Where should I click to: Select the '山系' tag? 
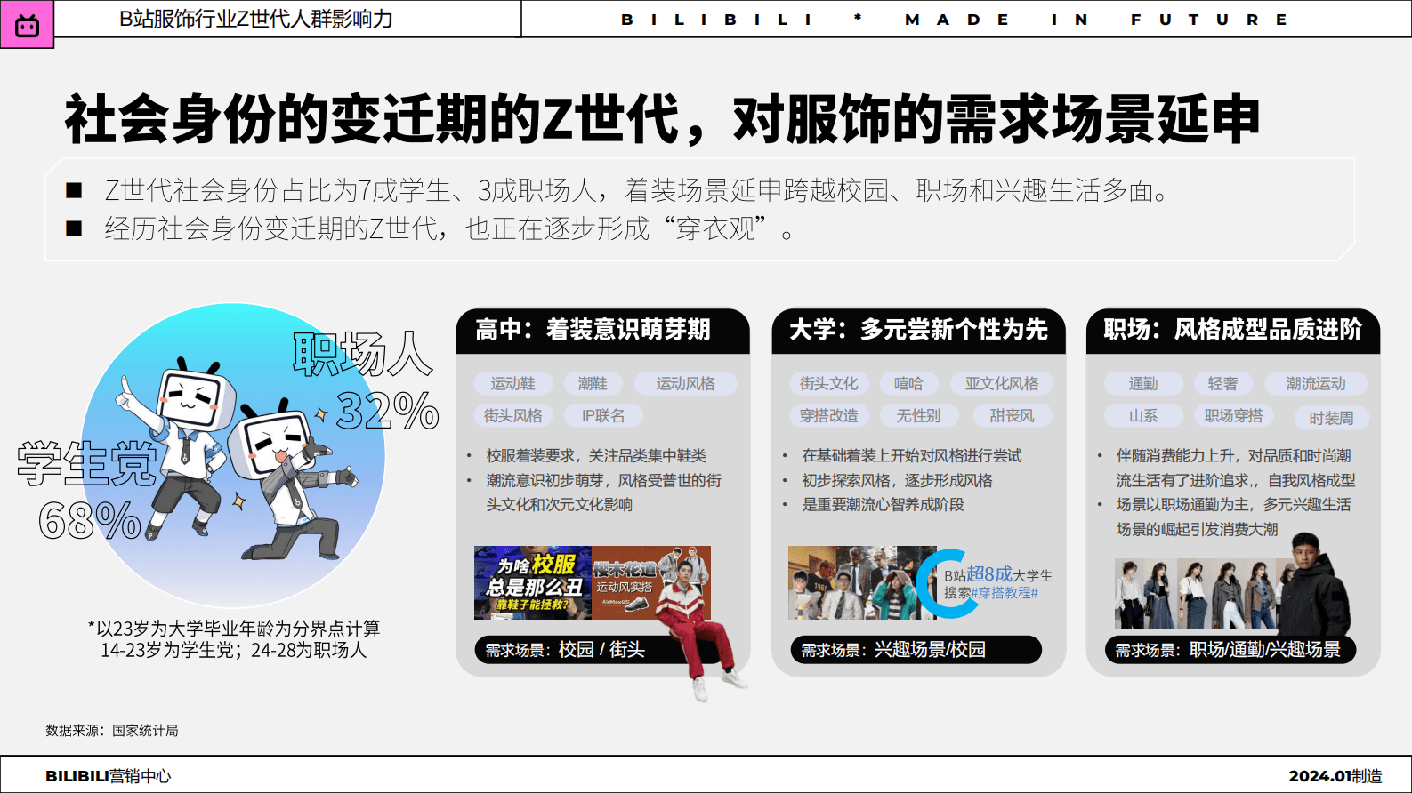point(1143,415)
